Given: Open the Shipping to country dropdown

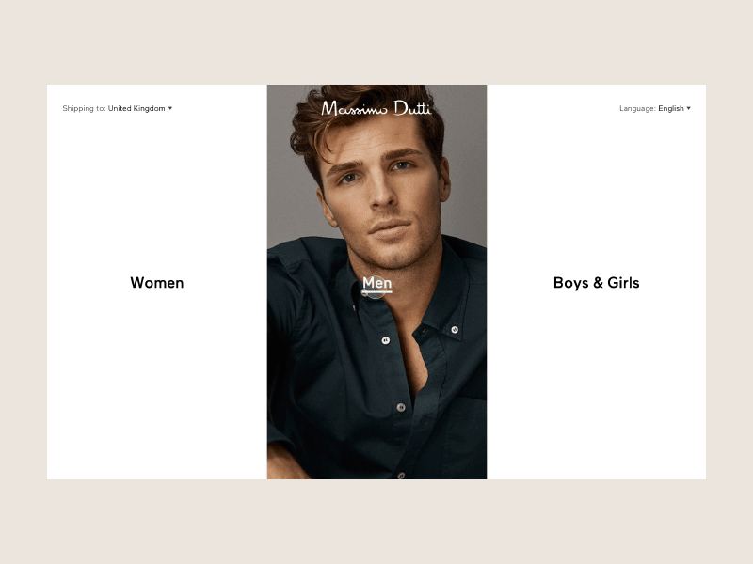Looking at the screenshot, I should point(117,108).
